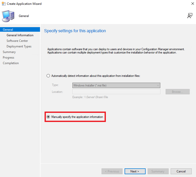
Task: Select the Progress step in the sidebar
Action: coord(9,58)
